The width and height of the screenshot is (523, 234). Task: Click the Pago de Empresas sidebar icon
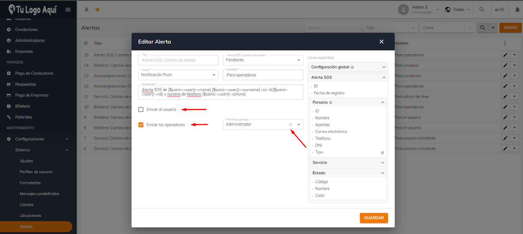coord(9,95)
